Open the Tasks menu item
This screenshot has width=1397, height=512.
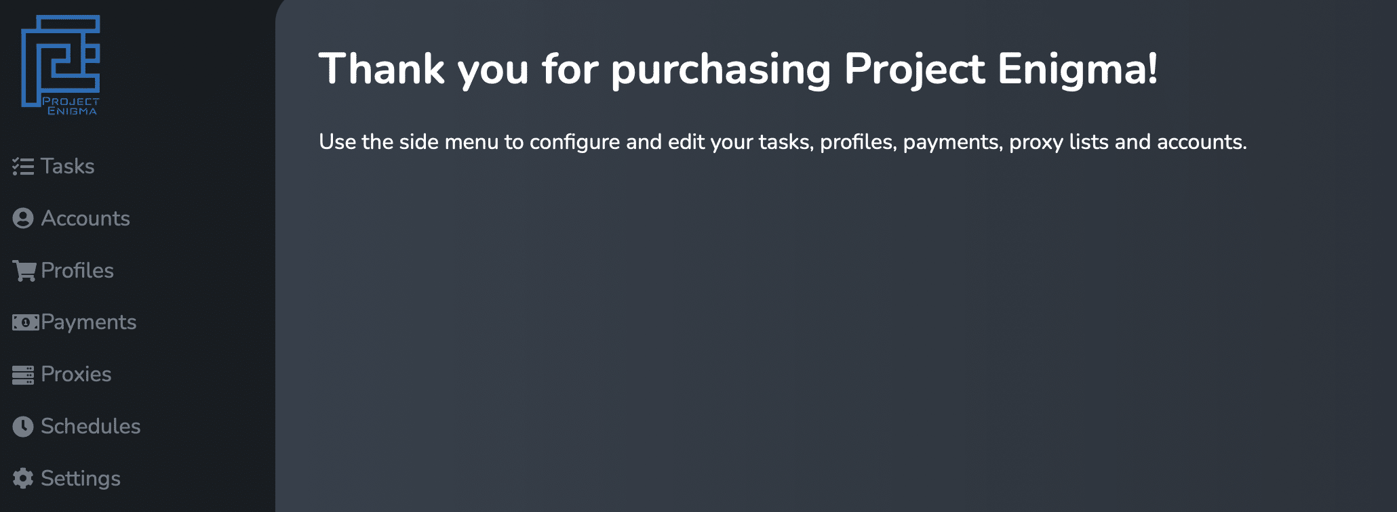click(67, 167)
